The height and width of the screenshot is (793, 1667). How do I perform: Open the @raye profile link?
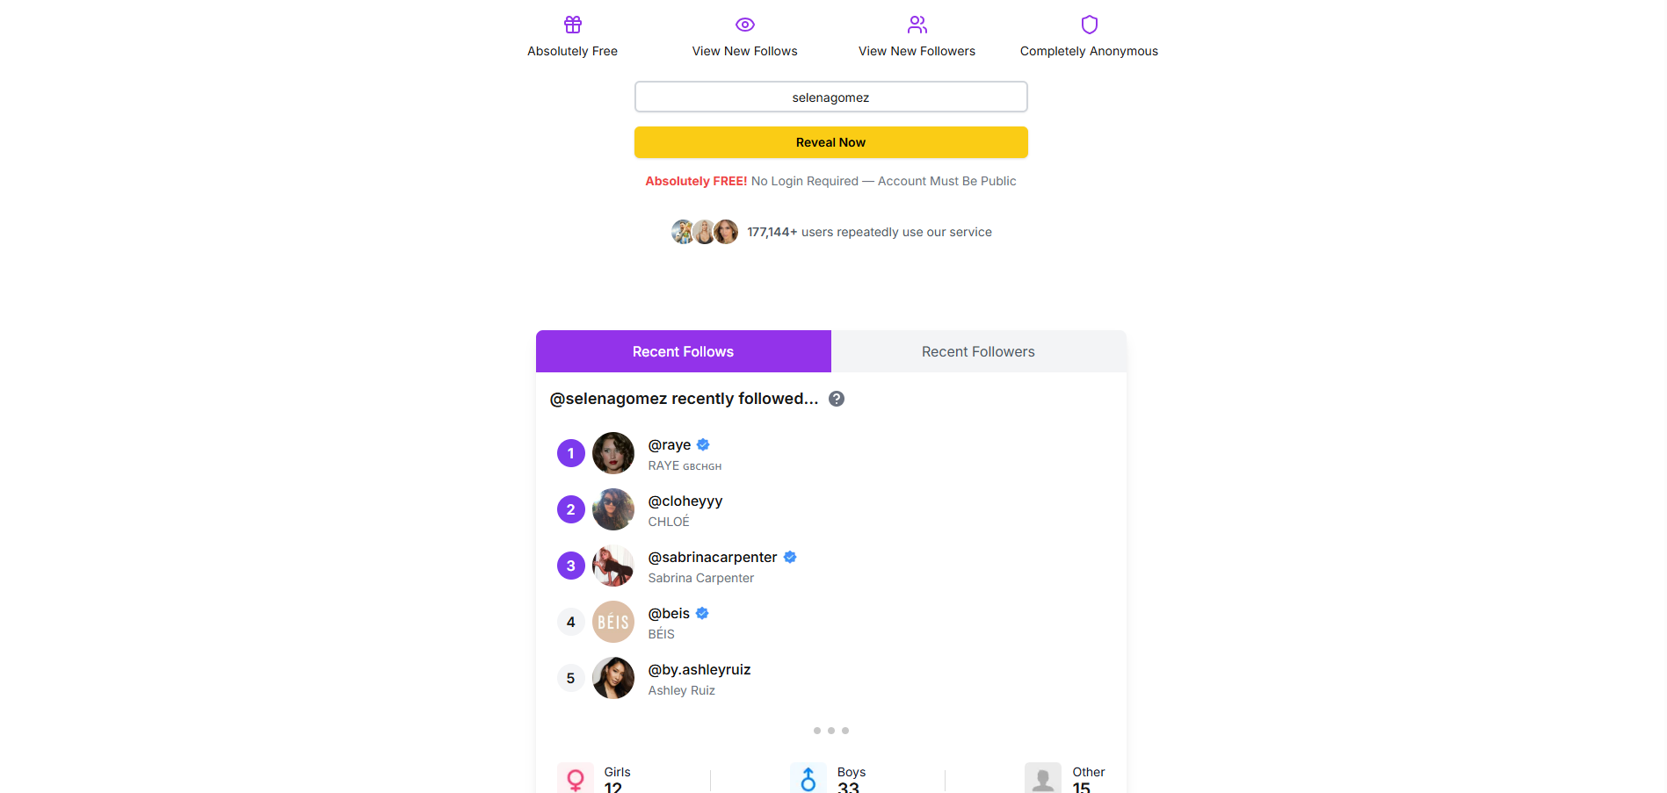coord(670,445)
